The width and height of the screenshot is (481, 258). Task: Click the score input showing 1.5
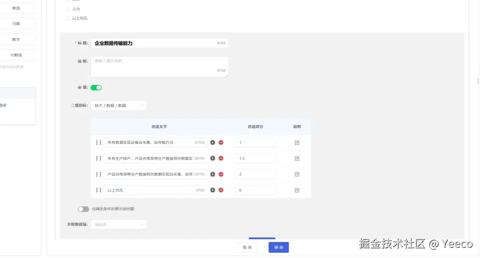(x=255, y=158)
